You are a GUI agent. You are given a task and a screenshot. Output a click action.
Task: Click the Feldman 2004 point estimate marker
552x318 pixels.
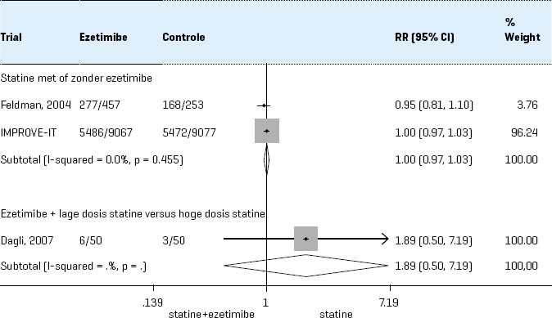click(x=264, y=105)
